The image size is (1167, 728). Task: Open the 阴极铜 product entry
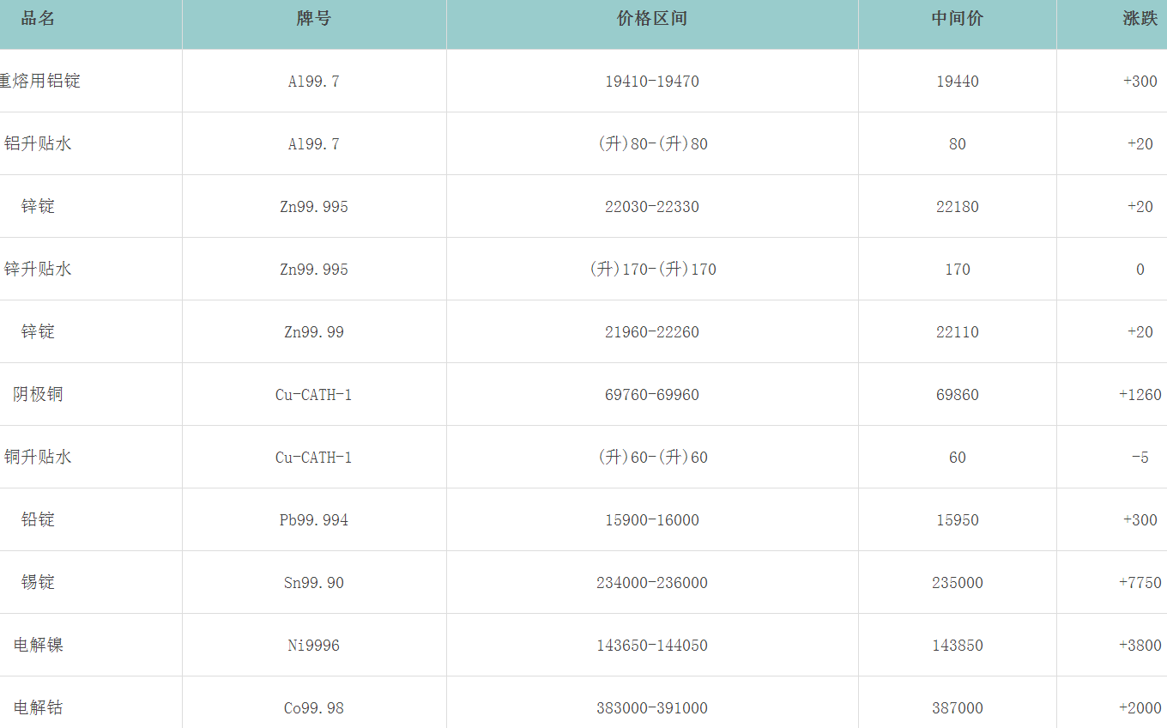(38, 395)
